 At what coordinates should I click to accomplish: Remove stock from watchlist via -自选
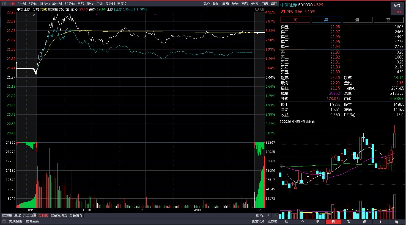(264, 4)
